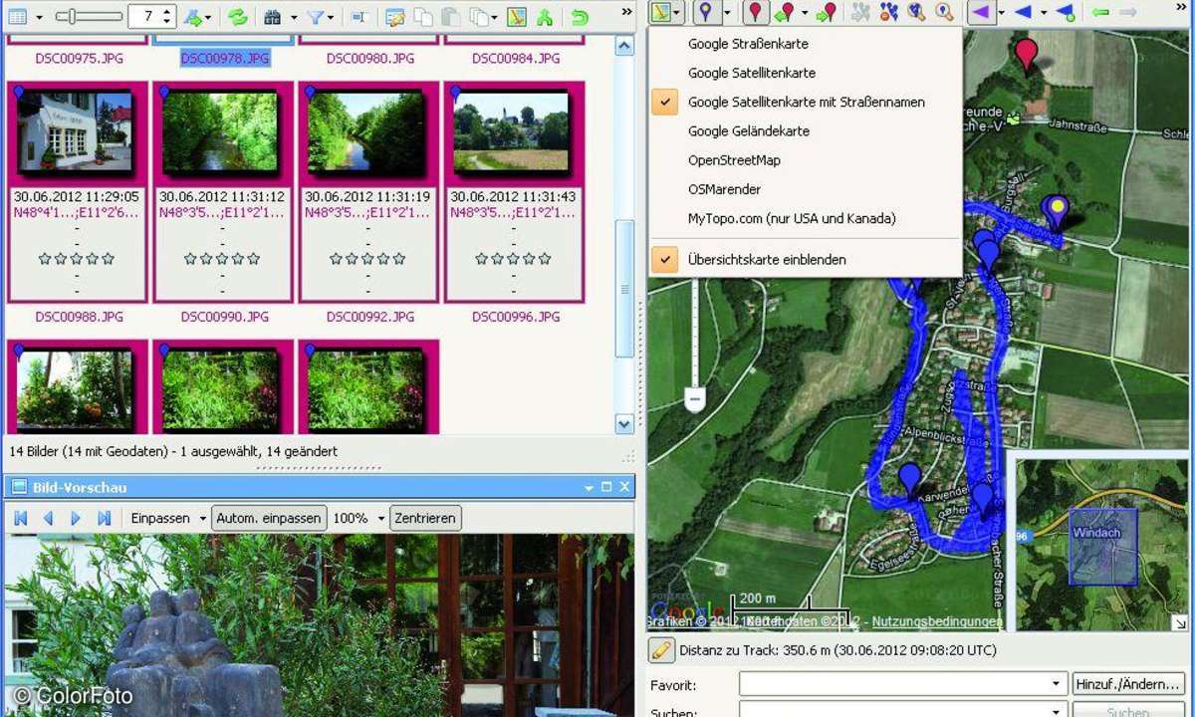Viewport: 1195px width, 717px height.
Task: Click the blue triangle with green plus
Action: point(1065,13)
